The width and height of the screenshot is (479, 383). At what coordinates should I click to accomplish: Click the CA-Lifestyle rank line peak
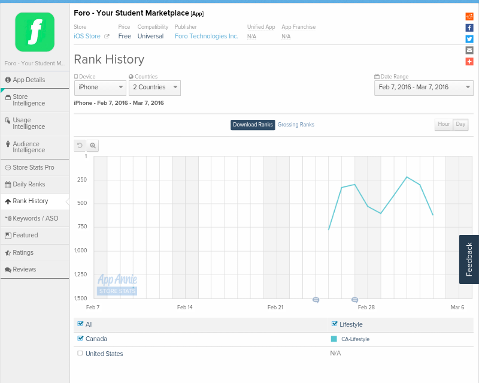pyautogui.click(x=407, y=177)
